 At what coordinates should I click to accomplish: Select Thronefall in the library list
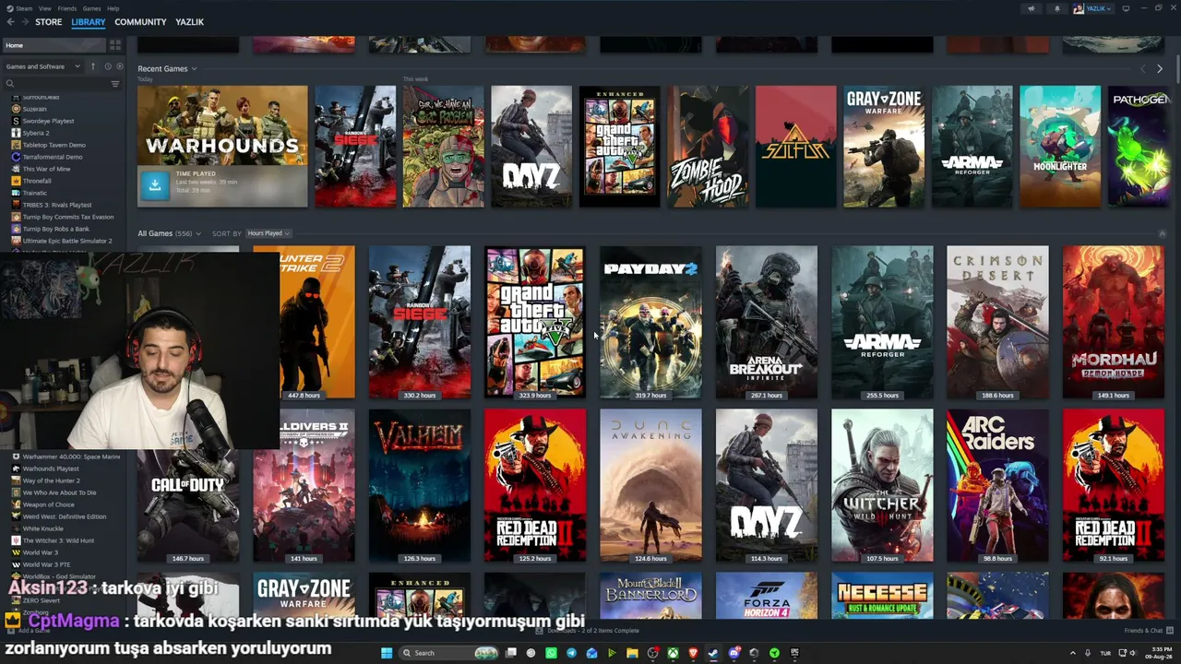37,181
